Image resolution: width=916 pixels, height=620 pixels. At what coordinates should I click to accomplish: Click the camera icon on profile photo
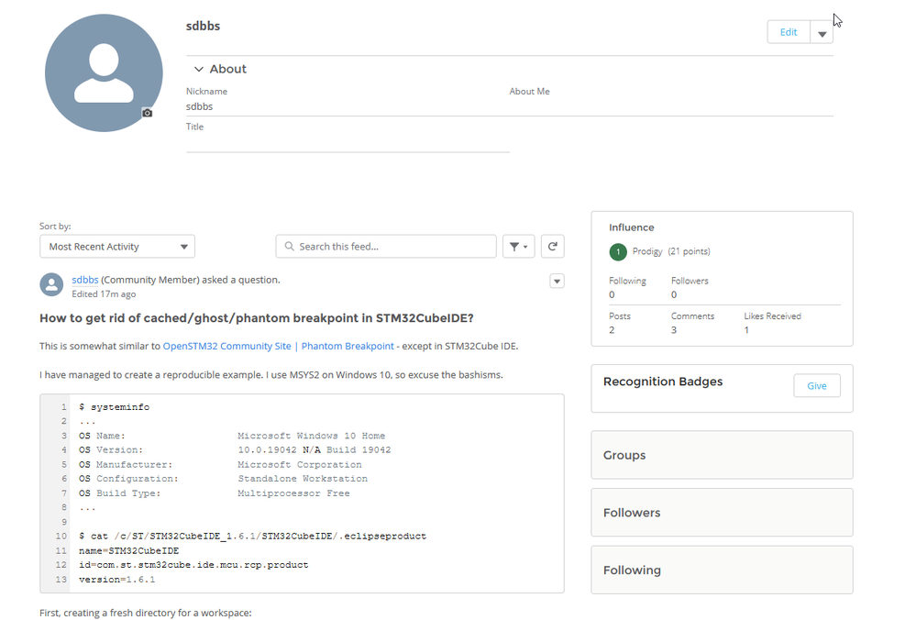coord(148,113)
